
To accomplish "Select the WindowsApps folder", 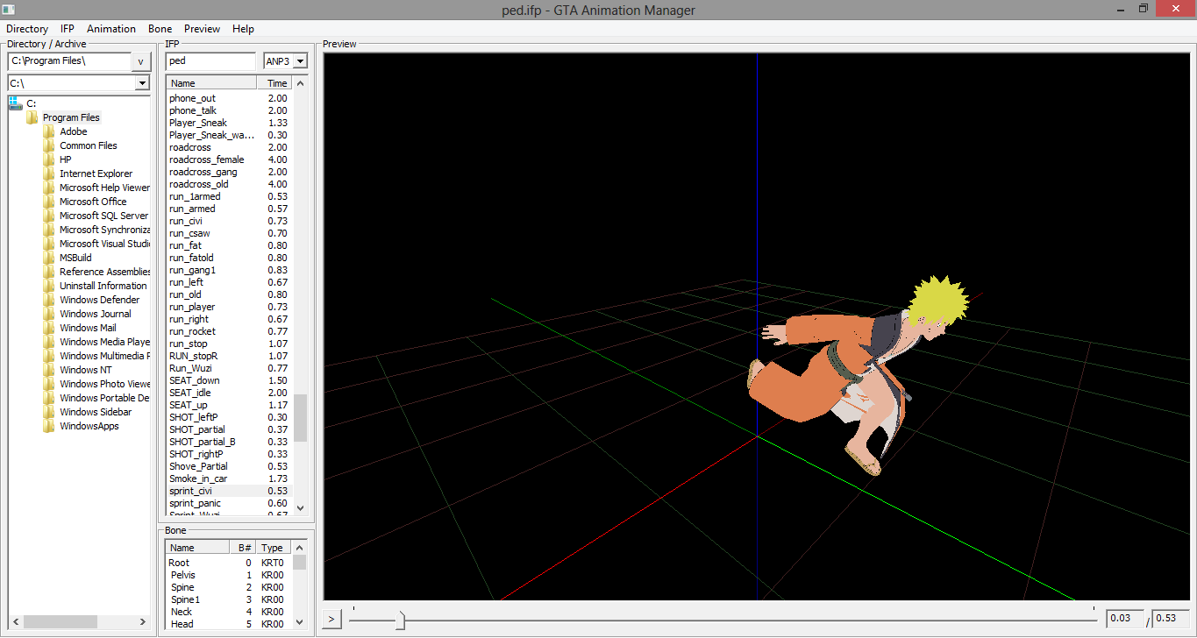I will [x=89, y=426].
